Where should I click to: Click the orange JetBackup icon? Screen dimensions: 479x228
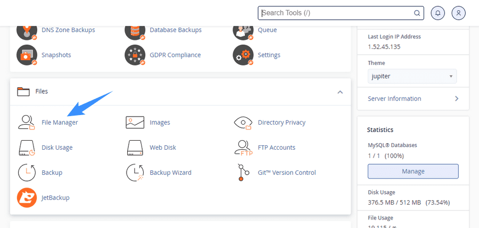pos(27,198)
